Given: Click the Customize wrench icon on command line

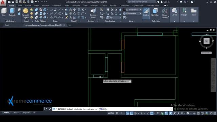Looking at the screenshot, I should click(x=50, y=109).
